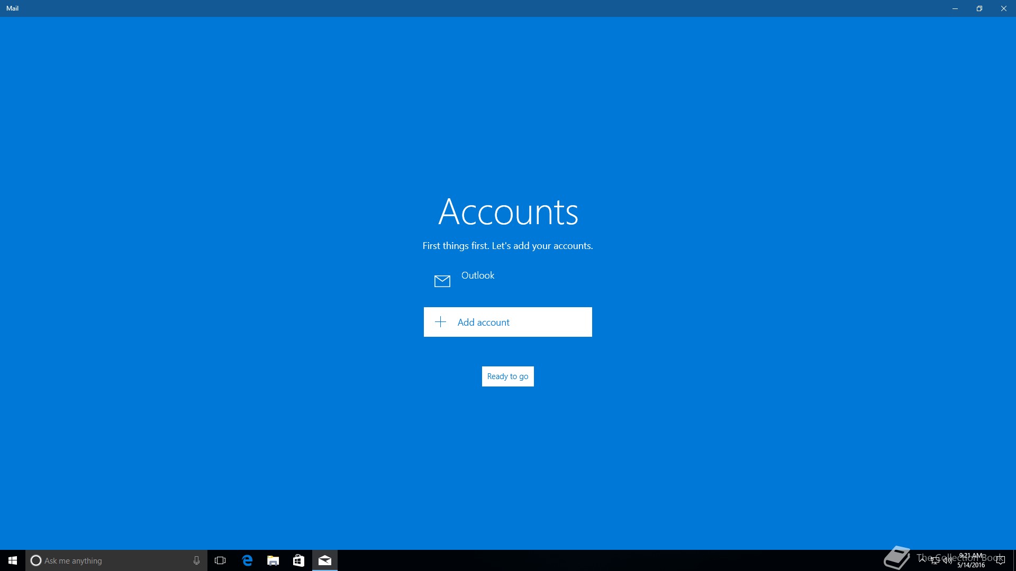Open the Windows Start menu
1016x571 pixels.
[x=13, y=560]
